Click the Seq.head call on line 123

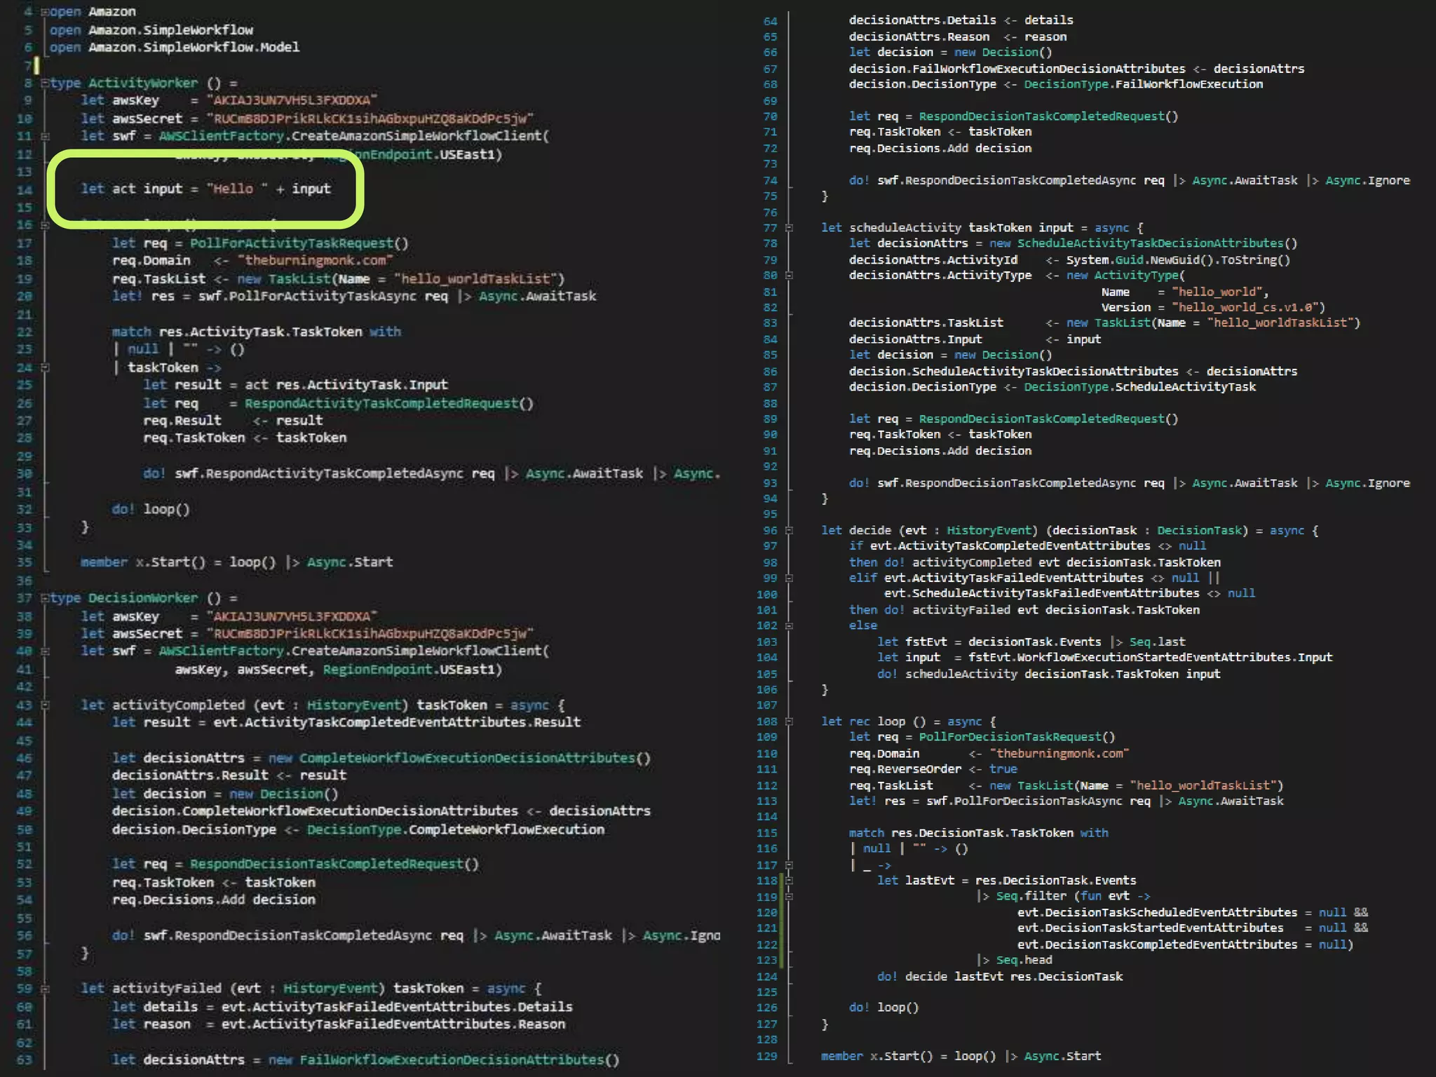(x=1024, y=960)
